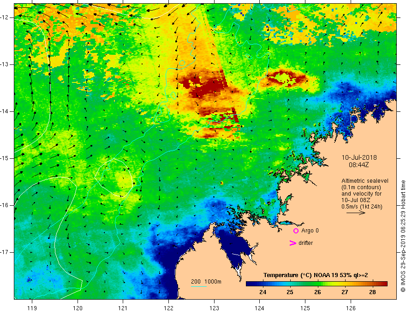Image resolution: width=406 pixels, height=313 pixels.
Task: Click the latitude axis label -15
Action: tap(5, 158)
